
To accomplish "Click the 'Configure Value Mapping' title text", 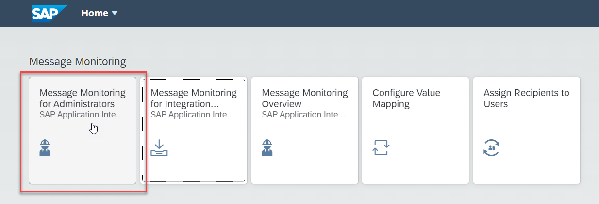I will pyautogui.click(x=406, y=99).
